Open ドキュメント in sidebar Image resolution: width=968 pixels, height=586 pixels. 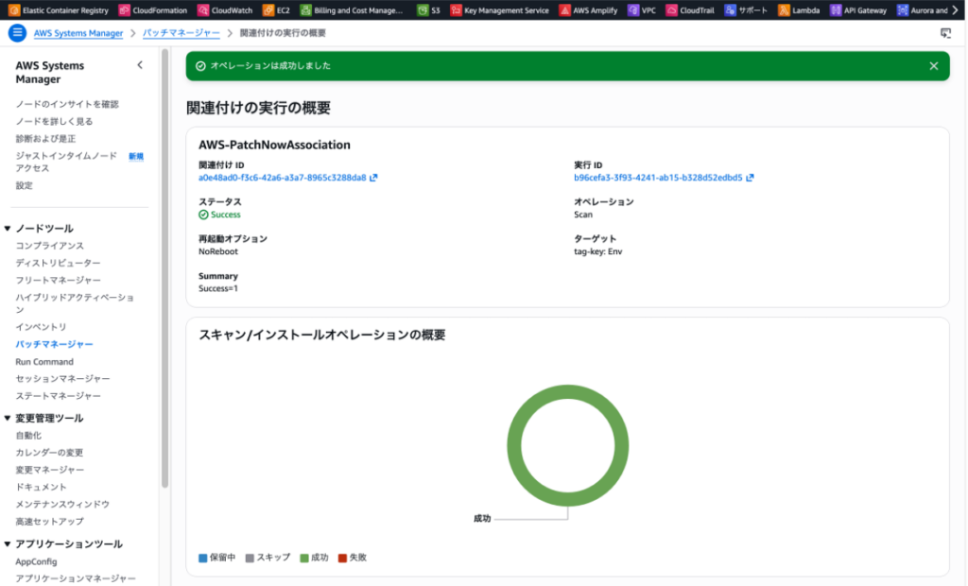coord(41,487)
